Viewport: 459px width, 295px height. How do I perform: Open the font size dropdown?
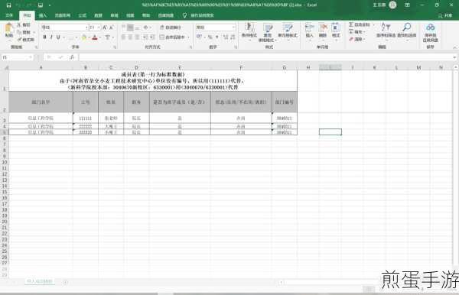(99, 28)
